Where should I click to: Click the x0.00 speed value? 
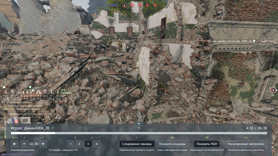pyautogui.click(x=34, y=144)
